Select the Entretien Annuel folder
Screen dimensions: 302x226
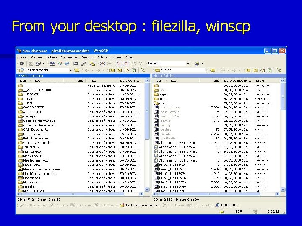tap(33, 139)
